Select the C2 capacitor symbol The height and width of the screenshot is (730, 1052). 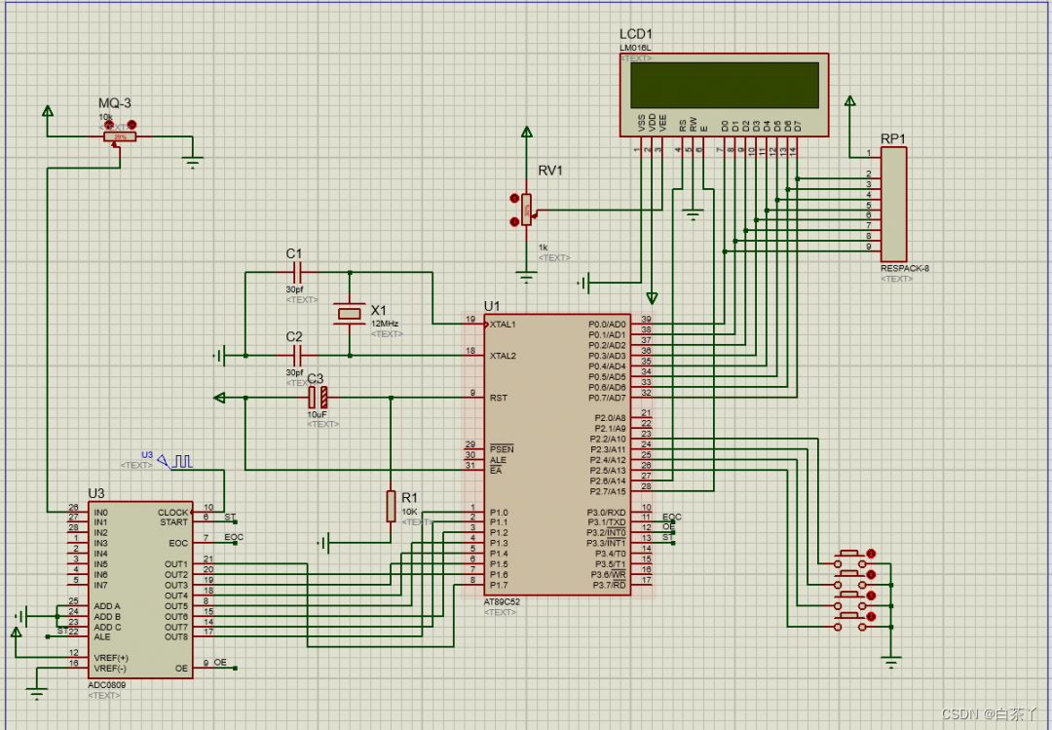click(298, 356)
